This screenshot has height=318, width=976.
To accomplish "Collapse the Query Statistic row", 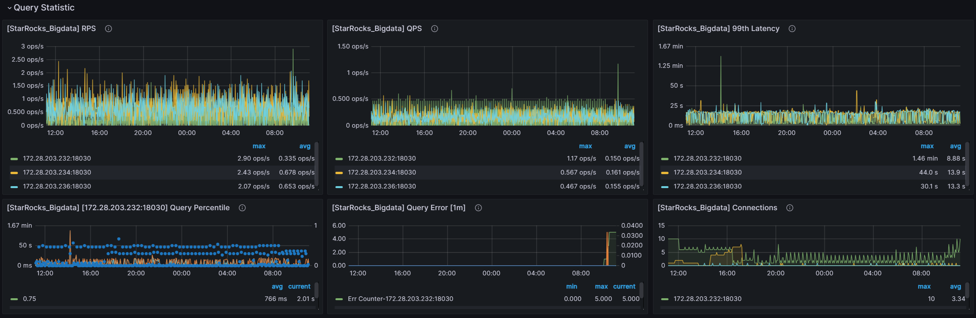I will pos(40,7).
